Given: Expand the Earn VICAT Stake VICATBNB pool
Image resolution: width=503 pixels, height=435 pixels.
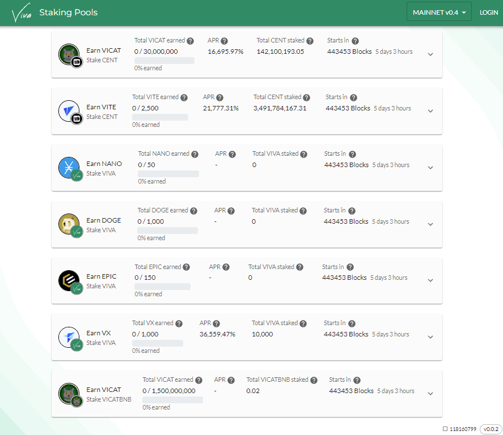Looking at the screenshot, I should coord(430,394).
